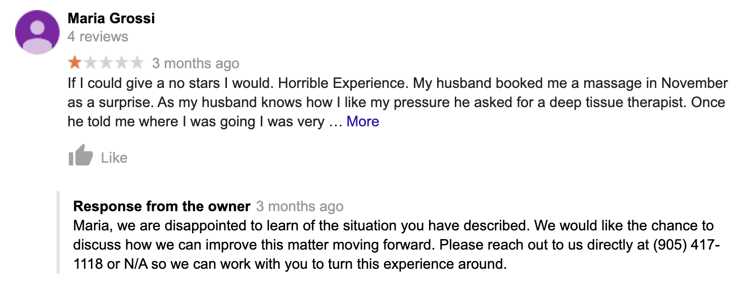This screenshot has height=290, width=752.
Task: Click the second gray star in the rating
Action: click(90, 63)
